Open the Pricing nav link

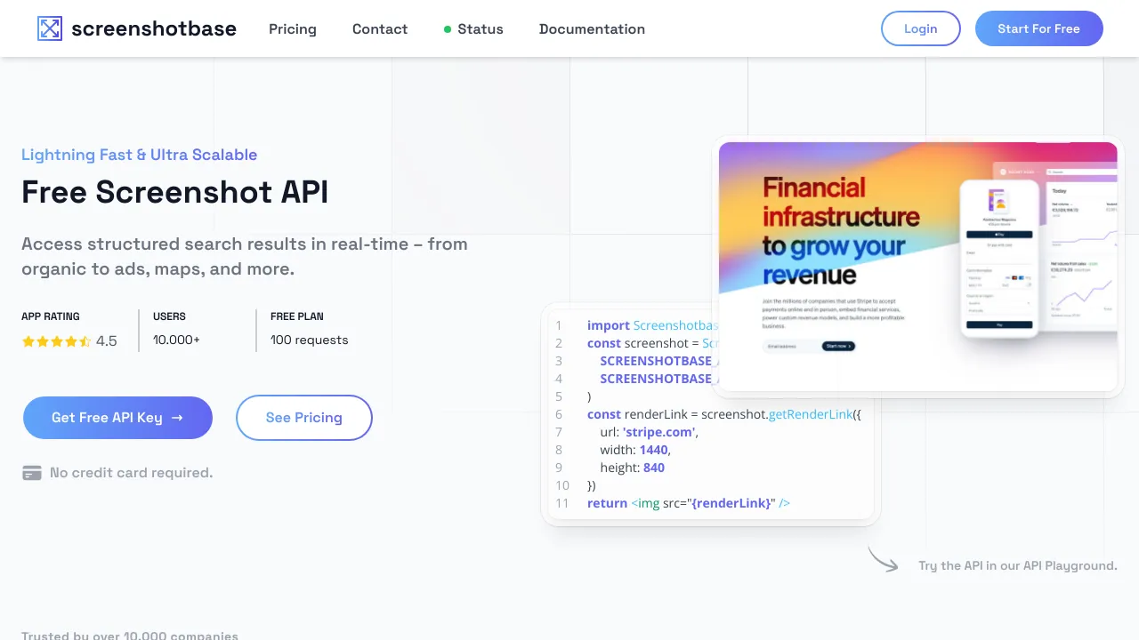[293, 28]
